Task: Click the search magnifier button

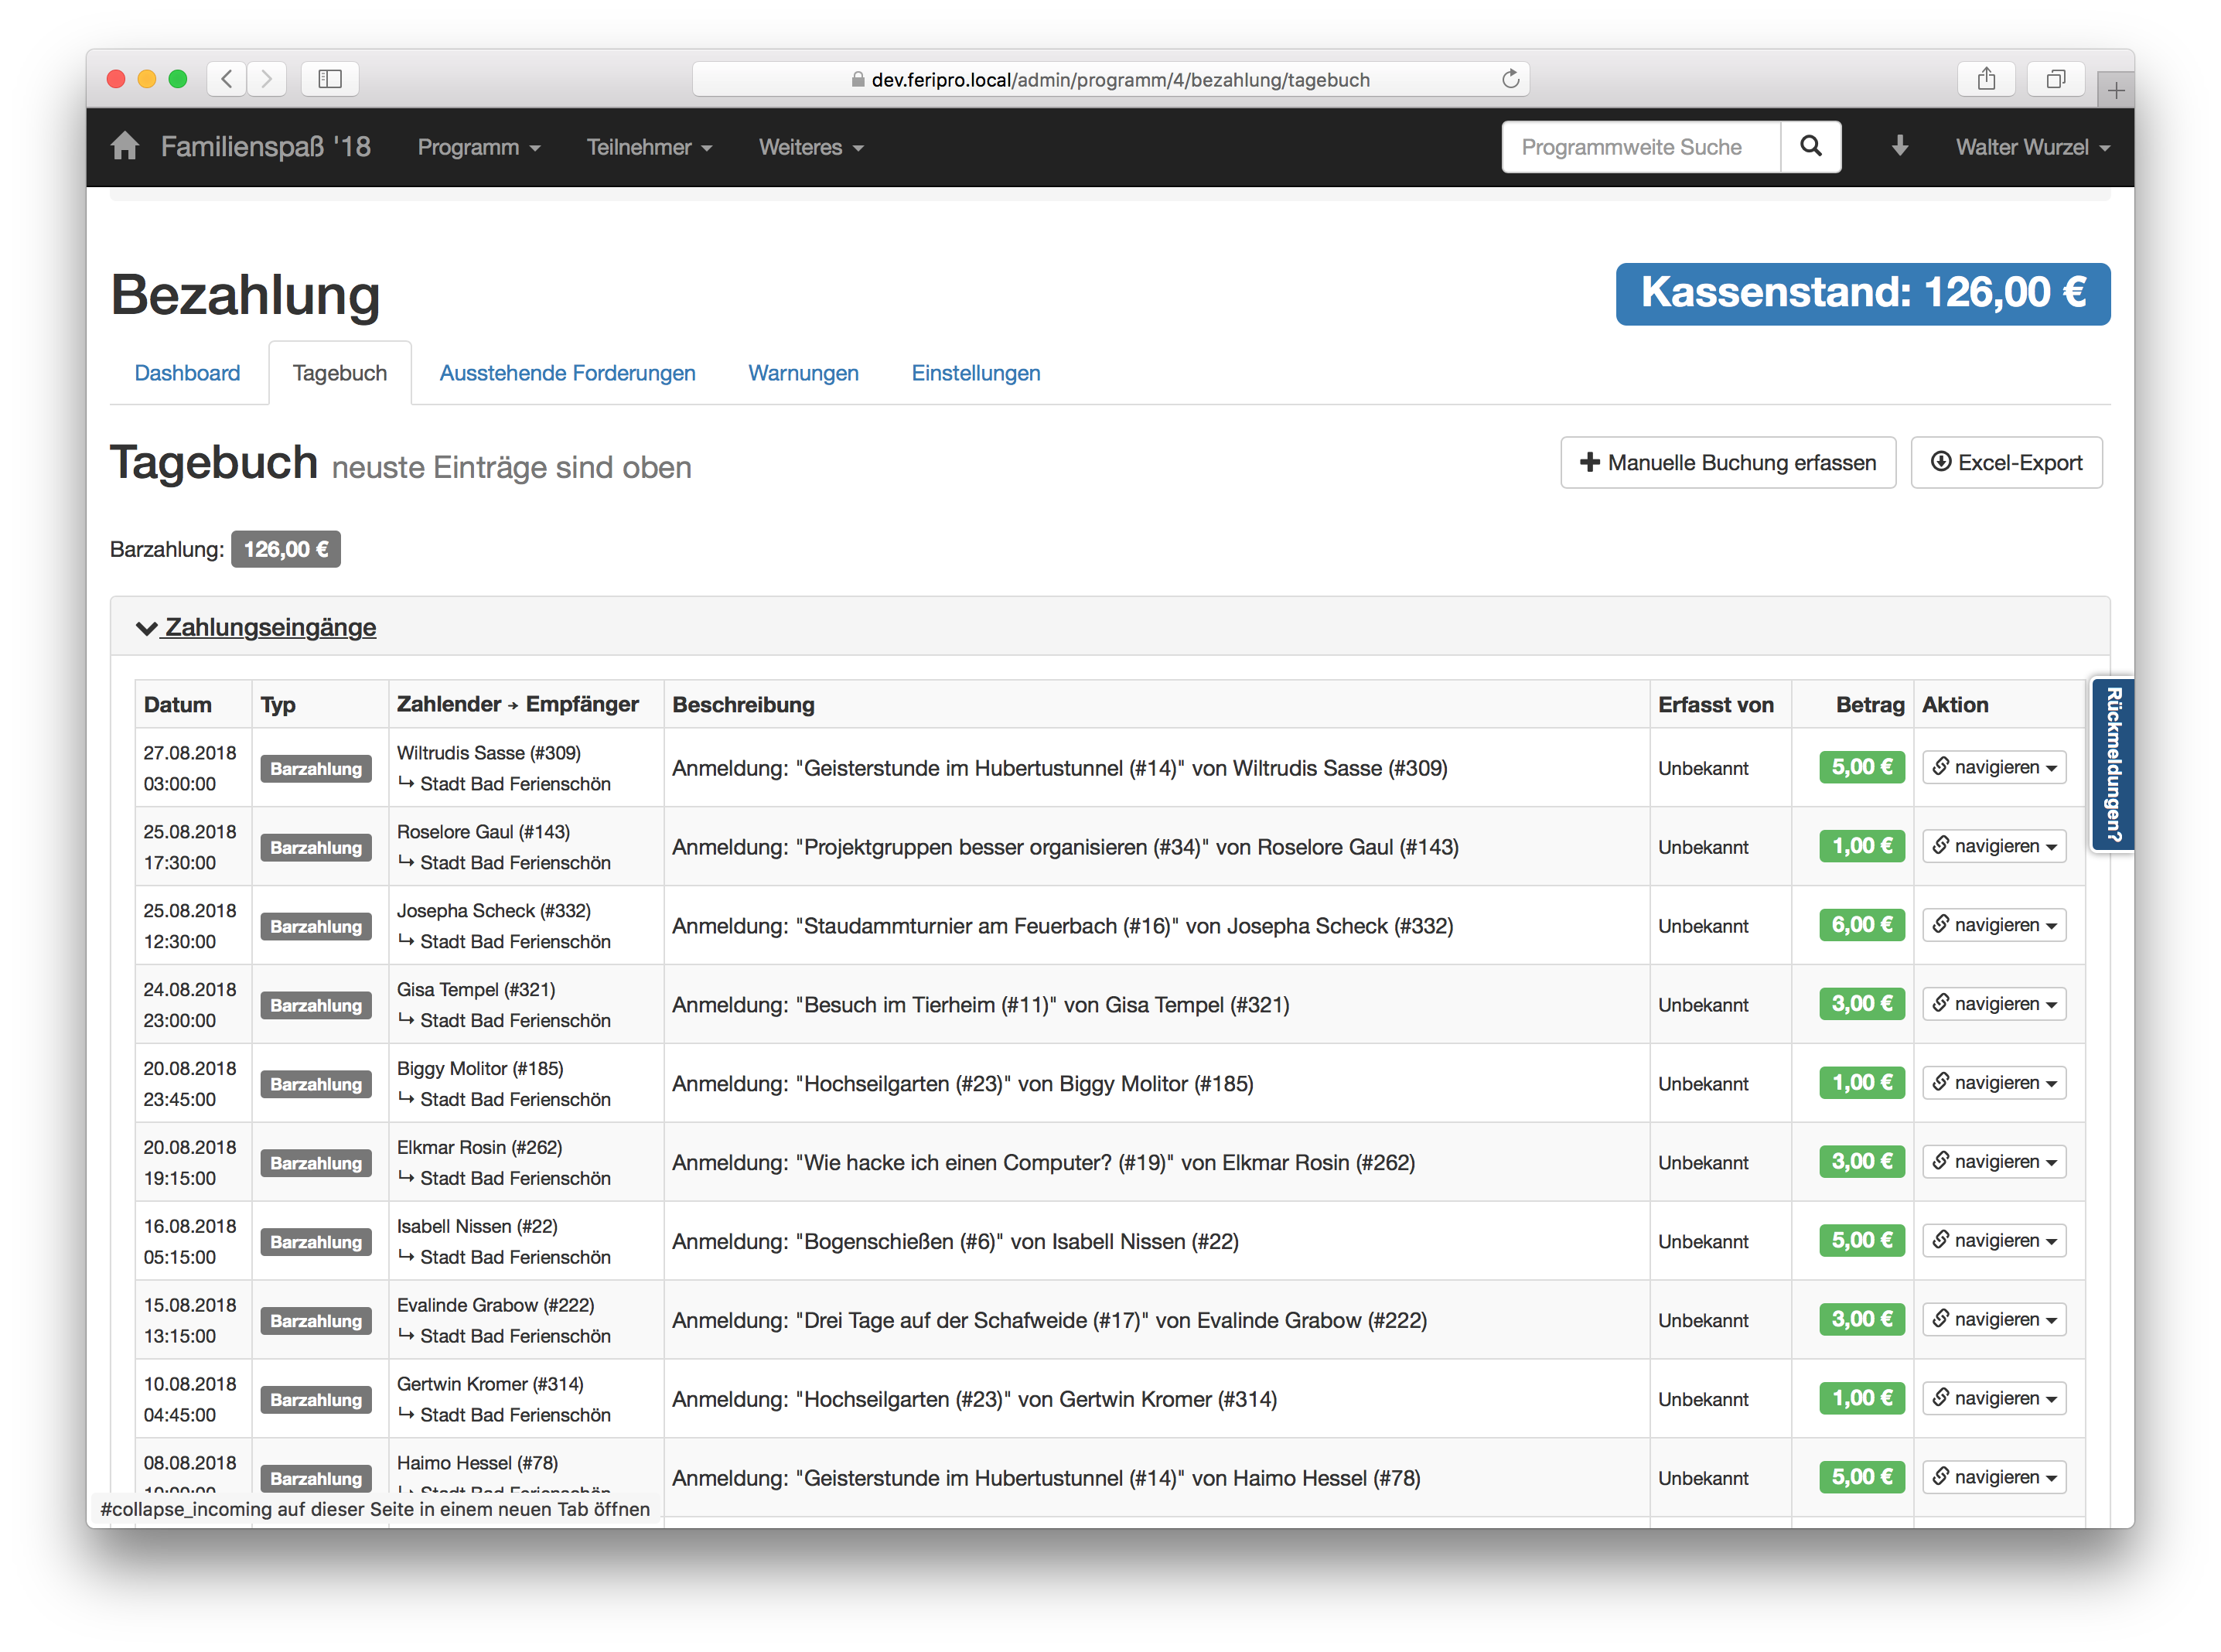Action: [1810, 147]
